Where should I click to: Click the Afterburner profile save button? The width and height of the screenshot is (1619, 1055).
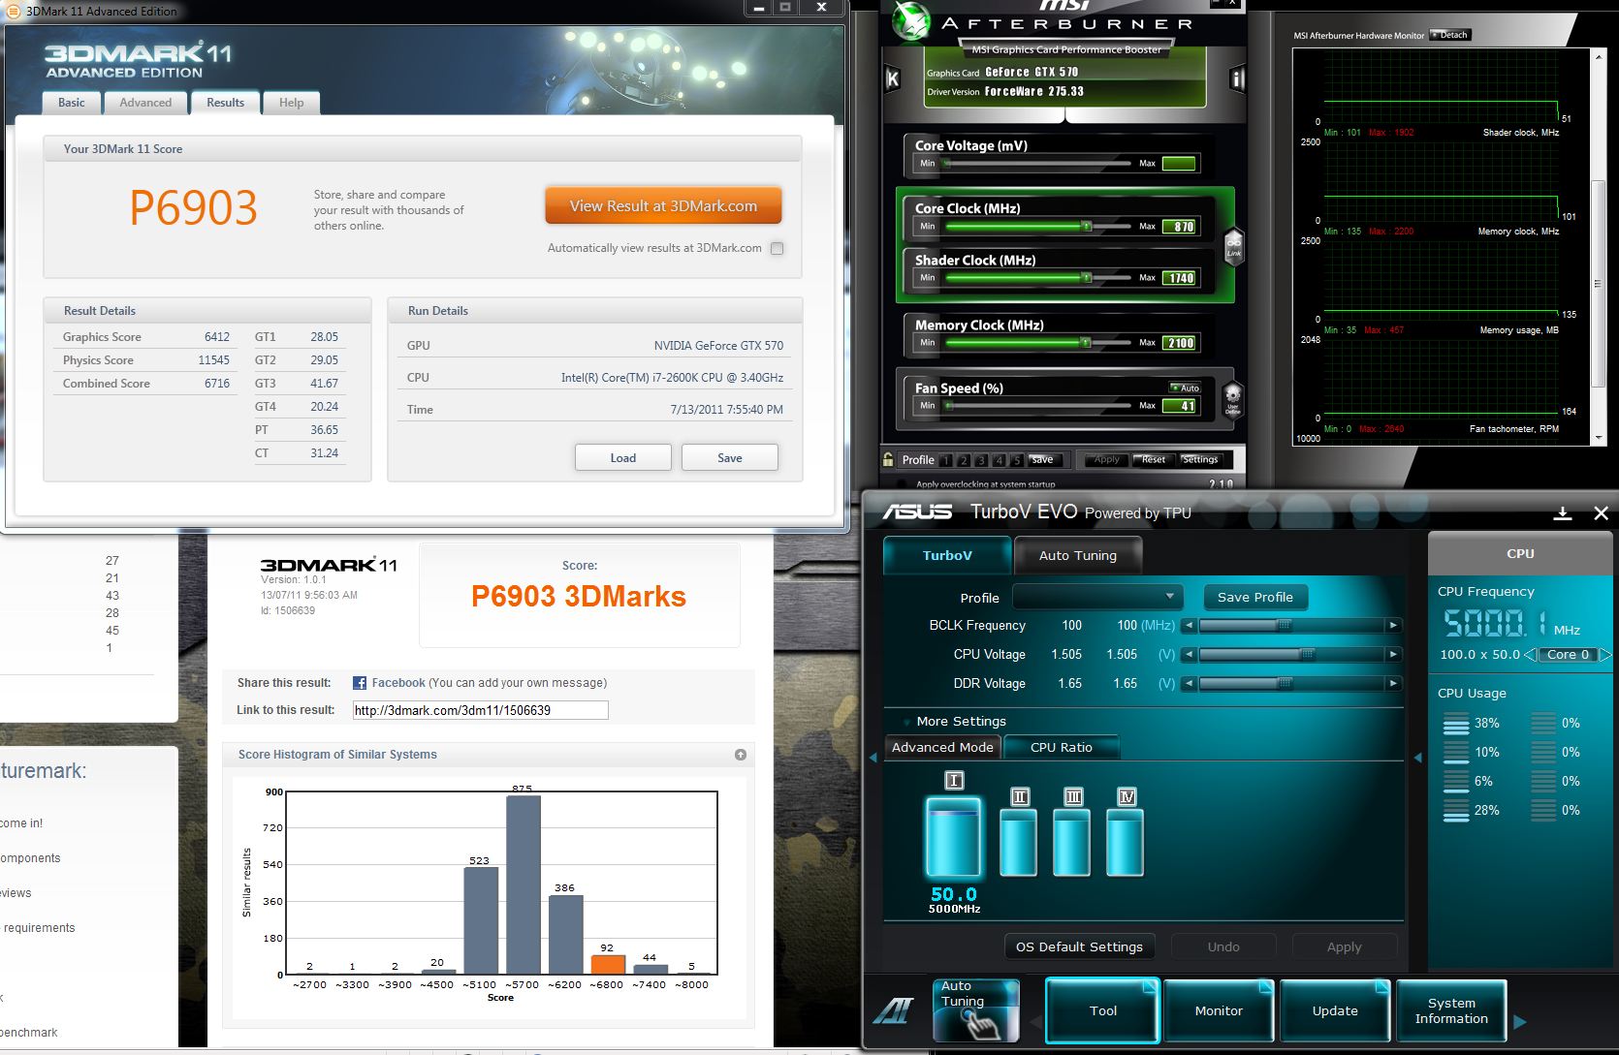(x=1045, y=460)
